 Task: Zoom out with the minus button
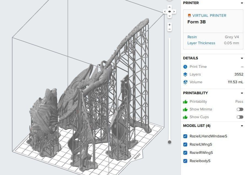point(170,29)
